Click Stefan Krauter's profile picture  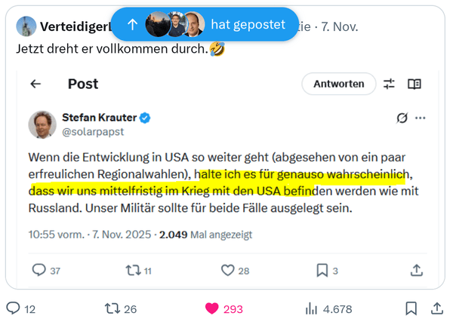pos(42,124)
